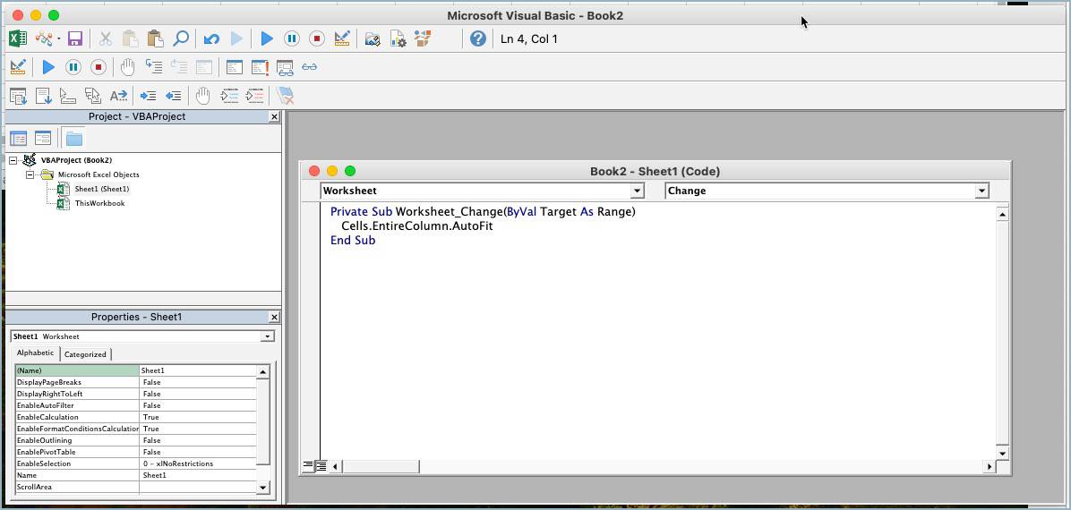Switch to Excel via the Excel icon
Image resolution: width=1071 pixels, height=510 pixels.
[17, 38]
